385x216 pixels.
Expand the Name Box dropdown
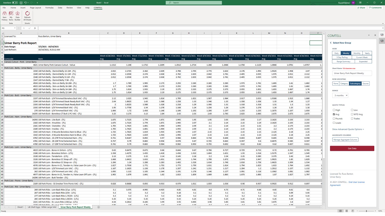coord(15,28)
